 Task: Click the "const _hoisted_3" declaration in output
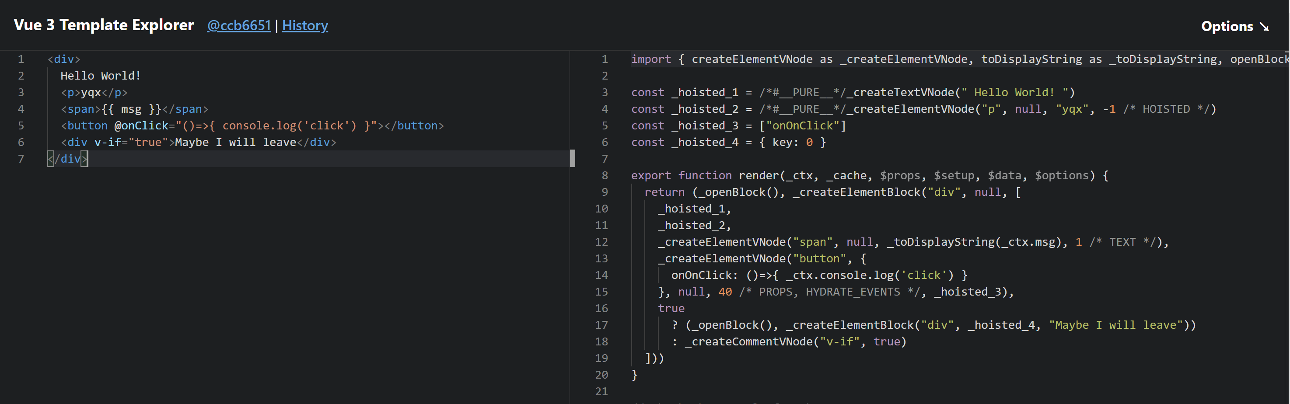coord(685,125)
